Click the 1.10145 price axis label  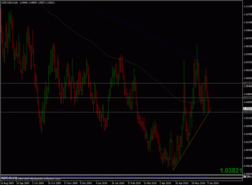(248, 22)
